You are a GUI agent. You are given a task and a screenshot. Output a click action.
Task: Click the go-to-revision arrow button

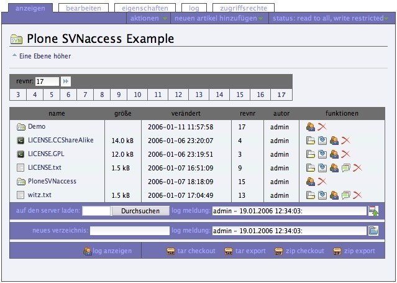66,81
